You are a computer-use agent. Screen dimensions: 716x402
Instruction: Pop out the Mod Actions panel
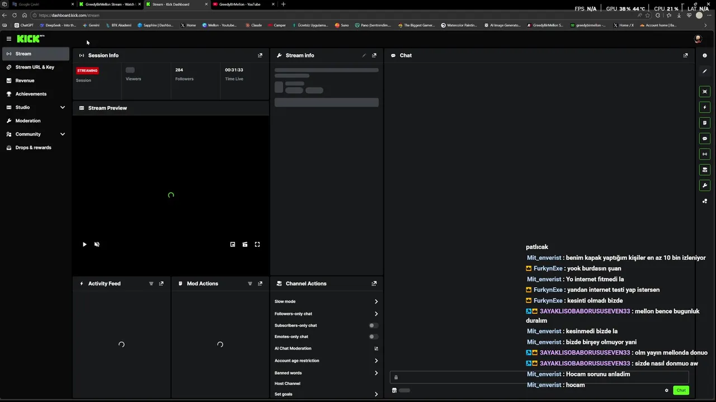click(x=260, y=284)
